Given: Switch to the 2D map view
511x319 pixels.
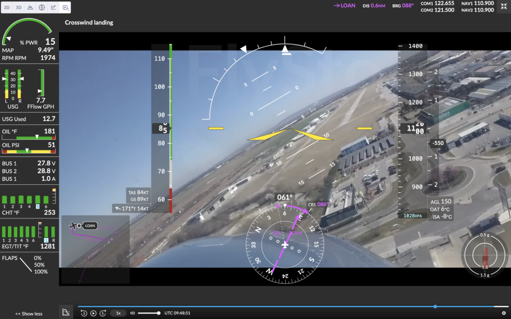Looking at the screenshot, I should pos(8,7).
